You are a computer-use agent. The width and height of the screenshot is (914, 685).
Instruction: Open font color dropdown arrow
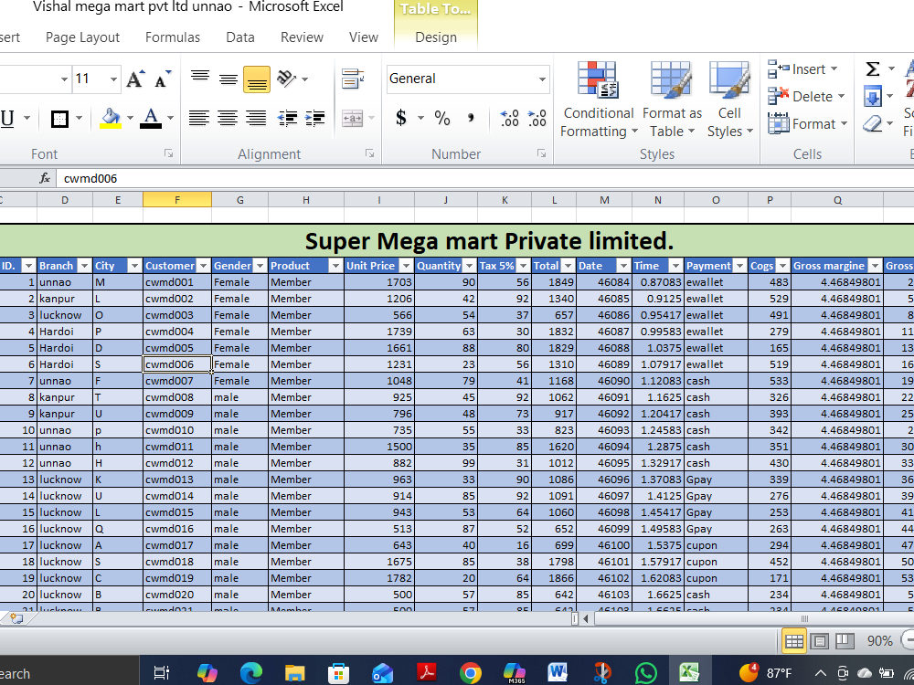click(x=170, y=118)
